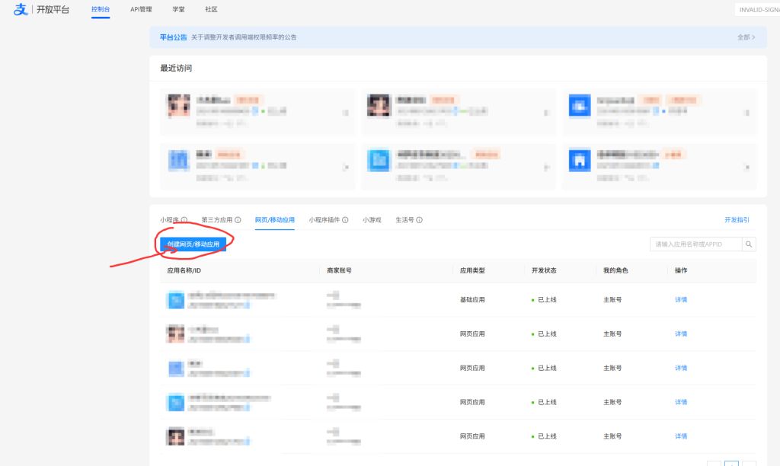
Task: Open the 开发指引 link
Action: pyautogui.click(x=737, y=220)
